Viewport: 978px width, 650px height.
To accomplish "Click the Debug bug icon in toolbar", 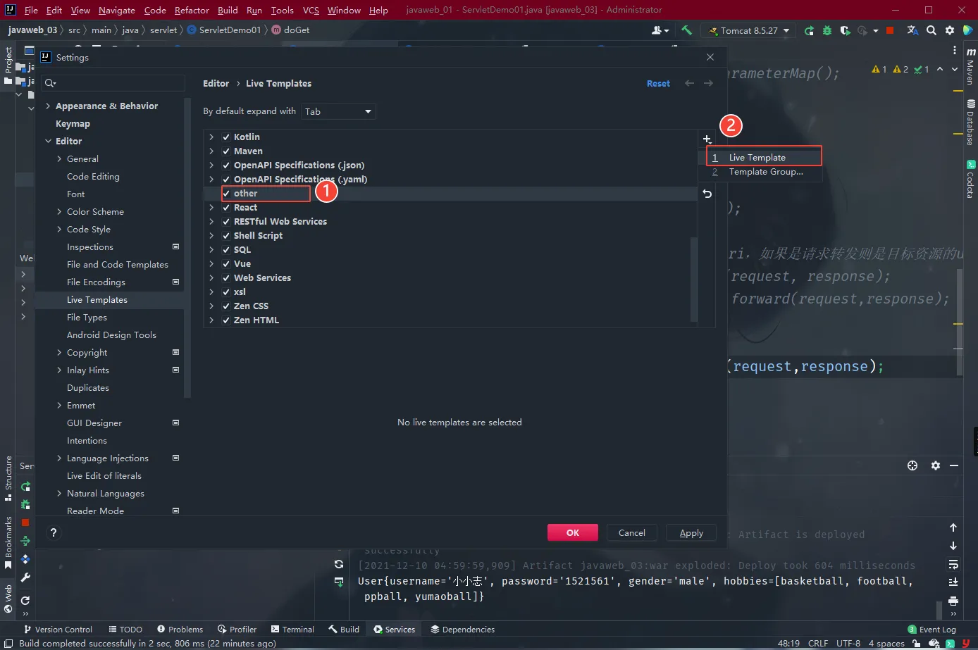I will (827, 30).
